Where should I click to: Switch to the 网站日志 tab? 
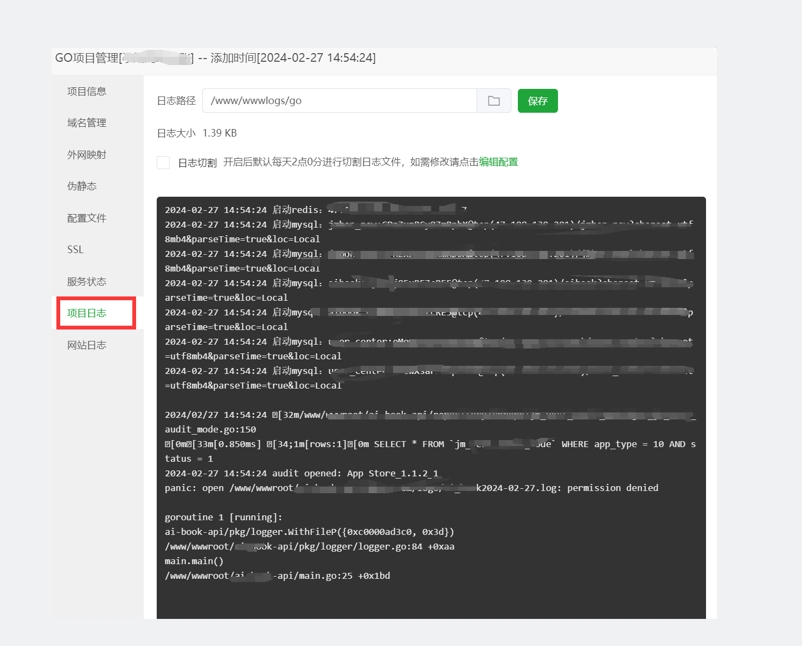[87, 345]
